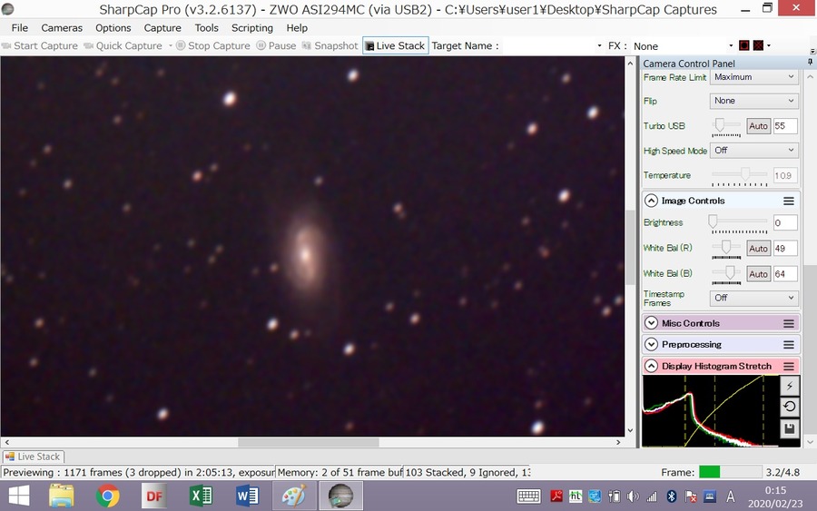Screen dimensions: 817x511
Task: Click the horizontal image scrollbar thumb
Action: point(309,442)
